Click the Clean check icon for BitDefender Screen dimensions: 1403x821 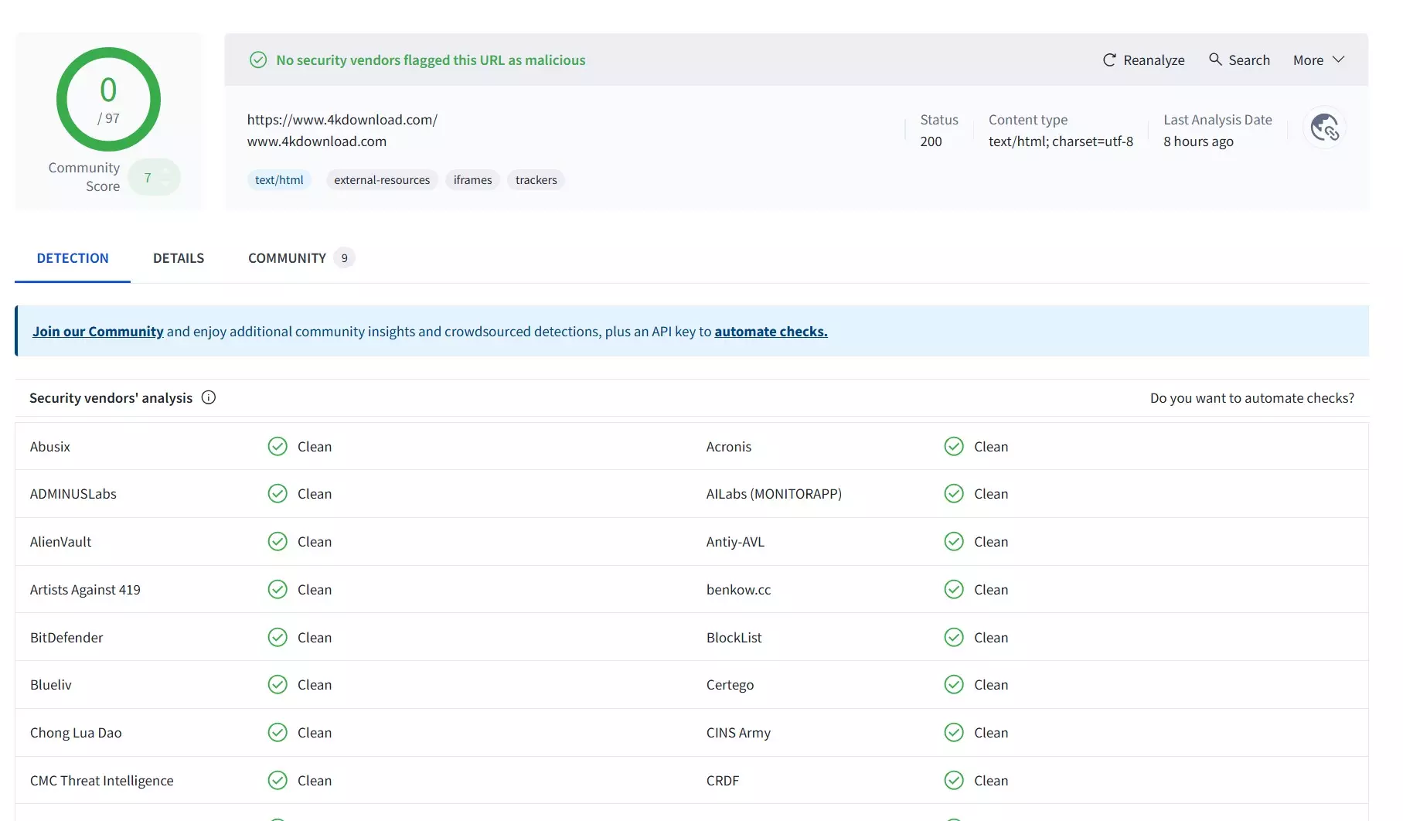point(278,637)
